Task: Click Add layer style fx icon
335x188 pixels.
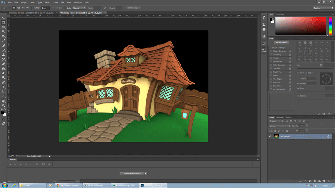Action: 305,181
